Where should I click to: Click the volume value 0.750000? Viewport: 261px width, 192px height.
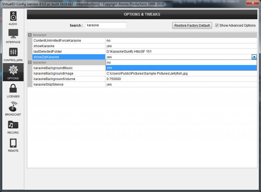114,79
